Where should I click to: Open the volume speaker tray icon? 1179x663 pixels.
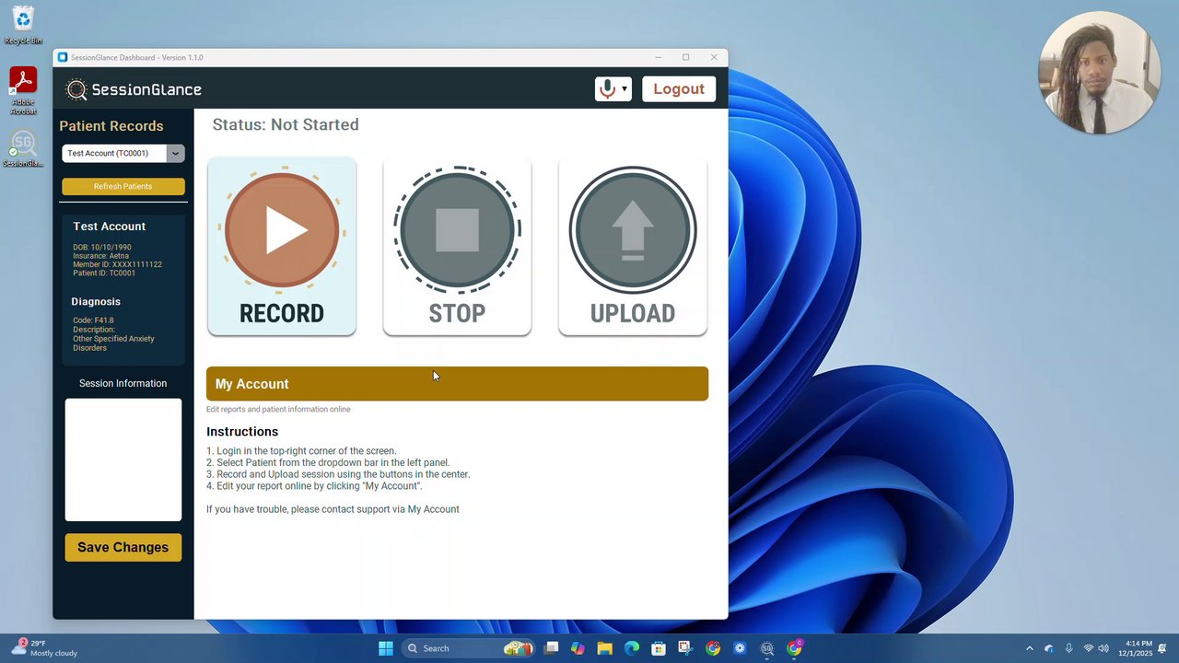pyautogui.click(x=1103, y=648)
